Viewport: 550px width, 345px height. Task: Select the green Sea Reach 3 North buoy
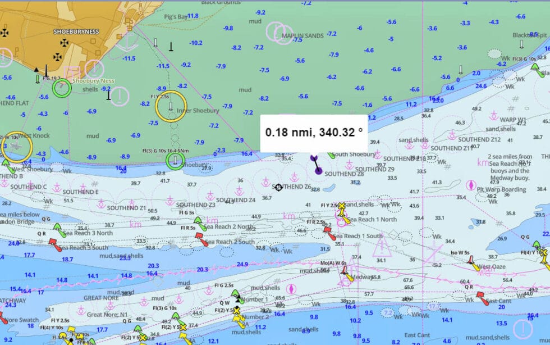pos(57,228)
